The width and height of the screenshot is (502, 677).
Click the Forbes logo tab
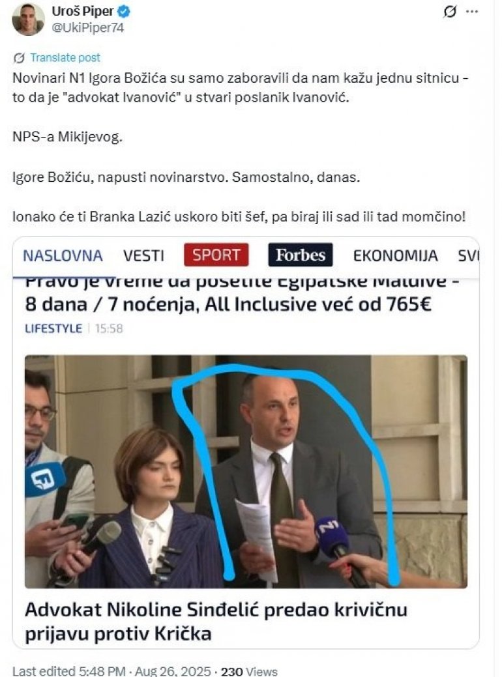[x=301, y=255]
